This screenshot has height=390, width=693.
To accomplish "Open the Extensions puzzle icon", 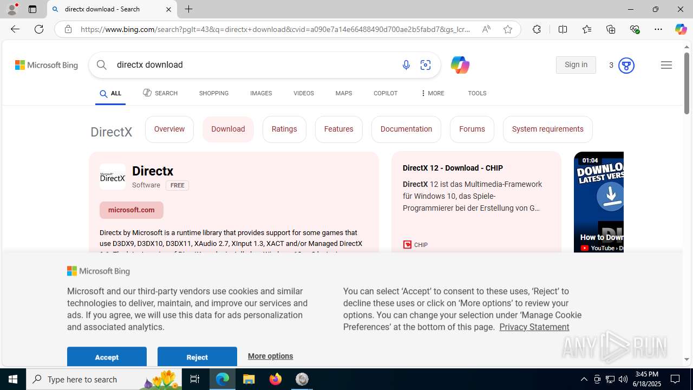I will click(537, 29).
